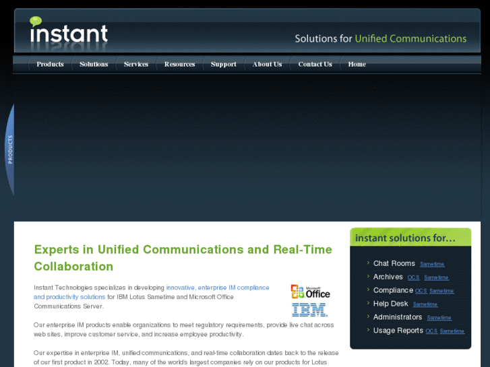Open the Support menu
The width and height of the screenshot is (490, 367).
click(x=224, y=65)
